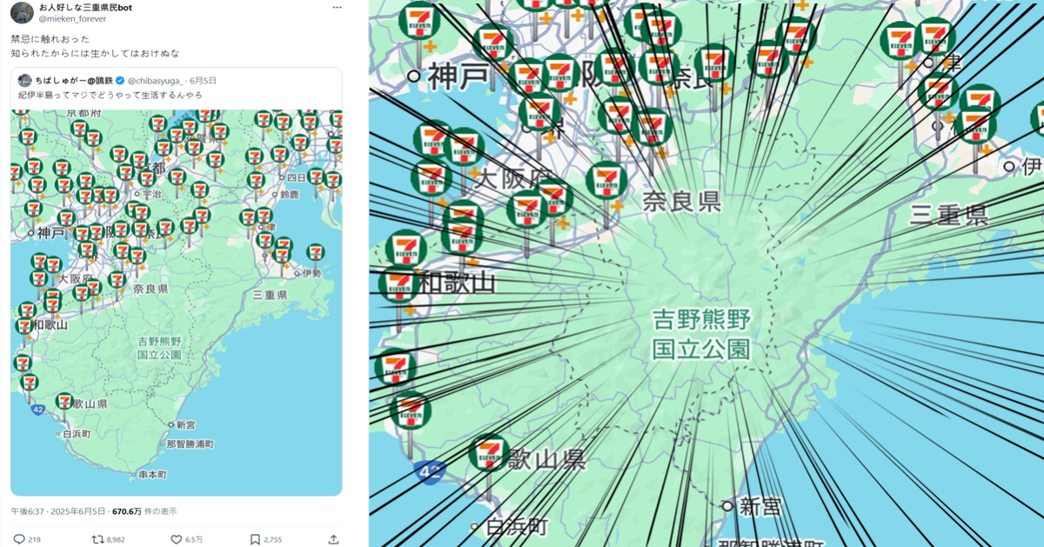Open the @mieken_forever handle link

[73, 18]
